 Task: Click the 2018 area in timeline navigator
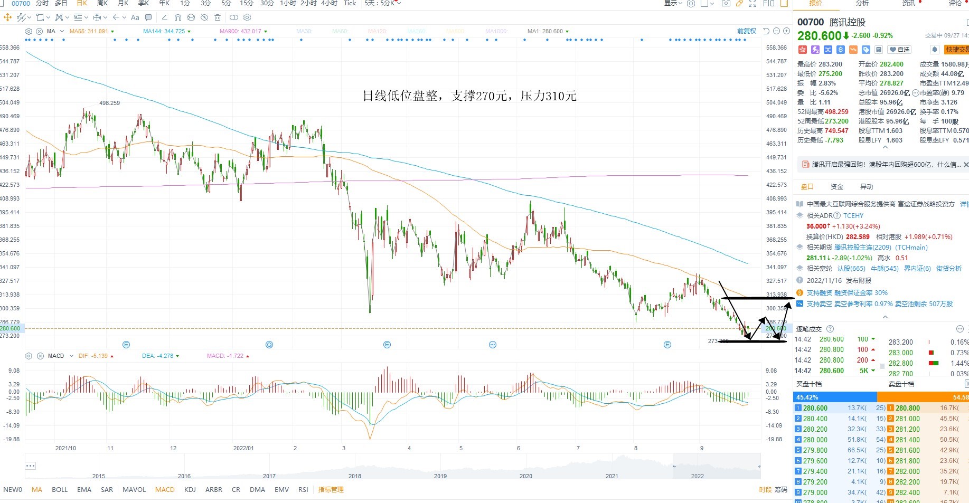click(355, 476)
